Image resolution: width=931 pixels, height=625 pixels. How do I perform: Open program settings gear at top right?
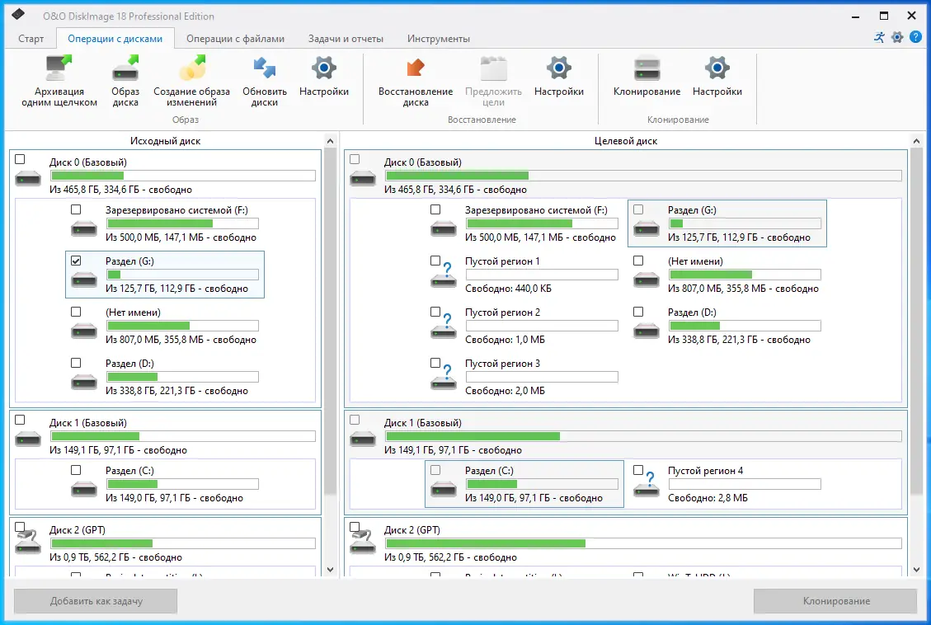(x=897, y=37)
